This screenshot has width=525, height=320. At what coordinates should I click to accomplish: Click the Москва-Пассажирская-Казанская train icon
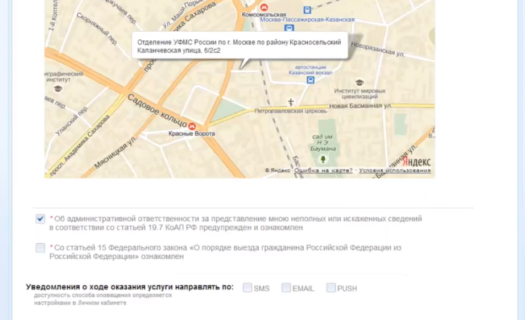click(290, 28)
